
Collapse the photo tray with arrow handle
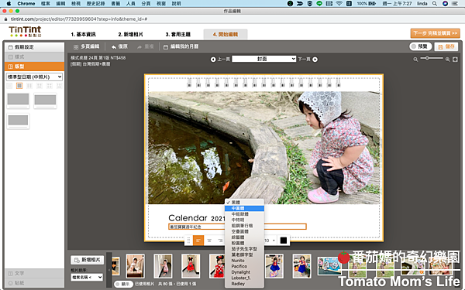click(x=108, y=270)
